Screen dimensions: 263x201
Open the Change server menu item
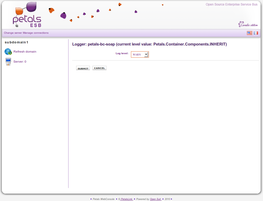(x=13, y=33)
